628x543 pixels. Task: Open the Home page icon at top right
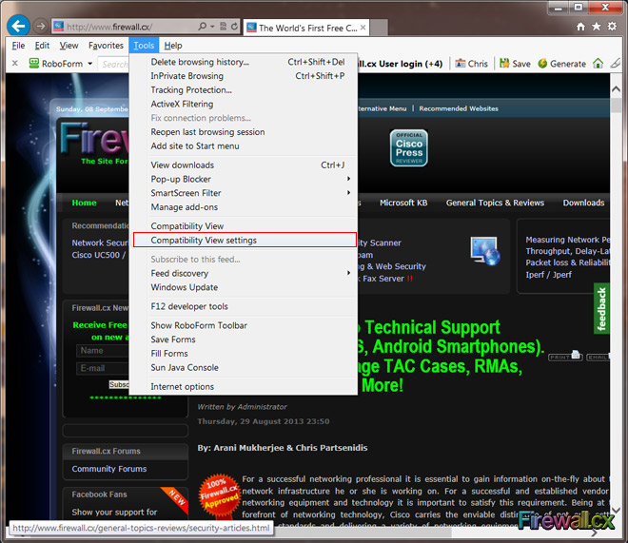coord(580,27)
